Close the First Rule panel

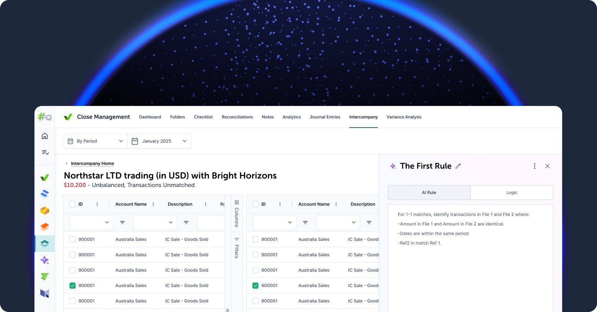tap(548, 166)
